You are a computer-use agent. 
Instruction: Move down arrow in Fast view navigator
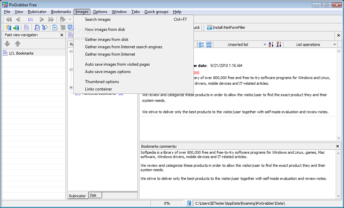(x=7, y=44)
